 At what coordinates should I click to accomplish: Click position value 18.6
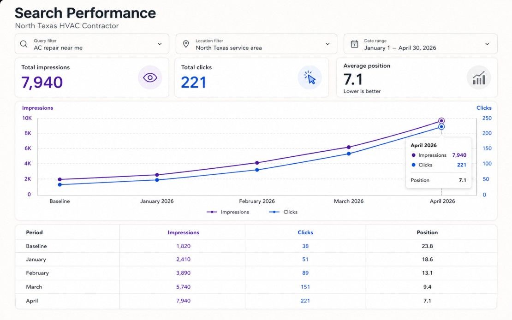point(427,259)
